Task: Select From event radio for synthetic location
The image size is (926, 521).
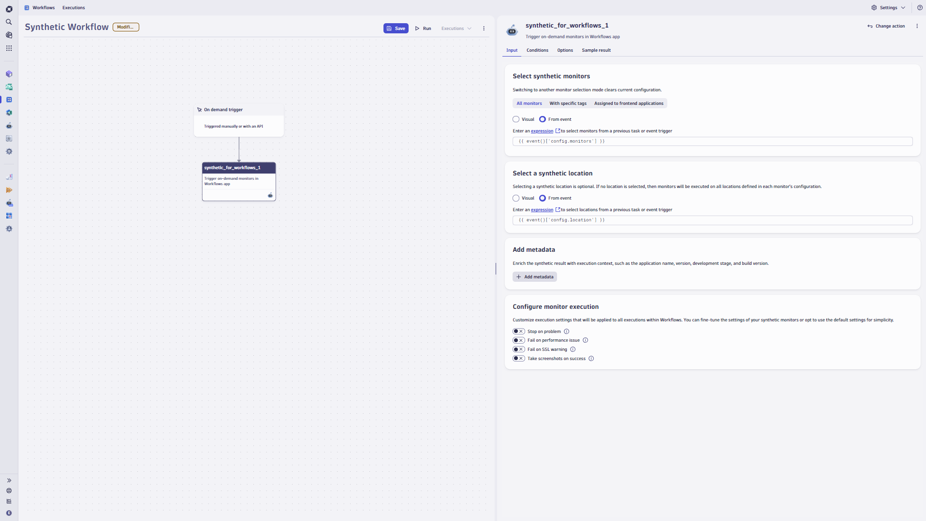Action: (x=543, y=198)
